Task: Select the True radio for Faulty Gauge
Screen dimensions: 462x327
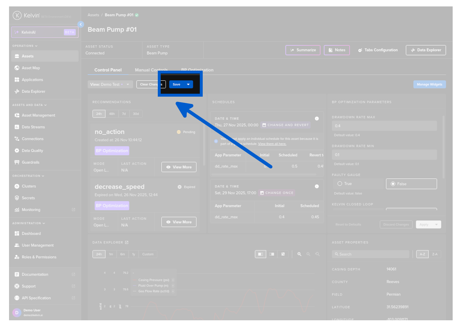Action: [340, 184]
